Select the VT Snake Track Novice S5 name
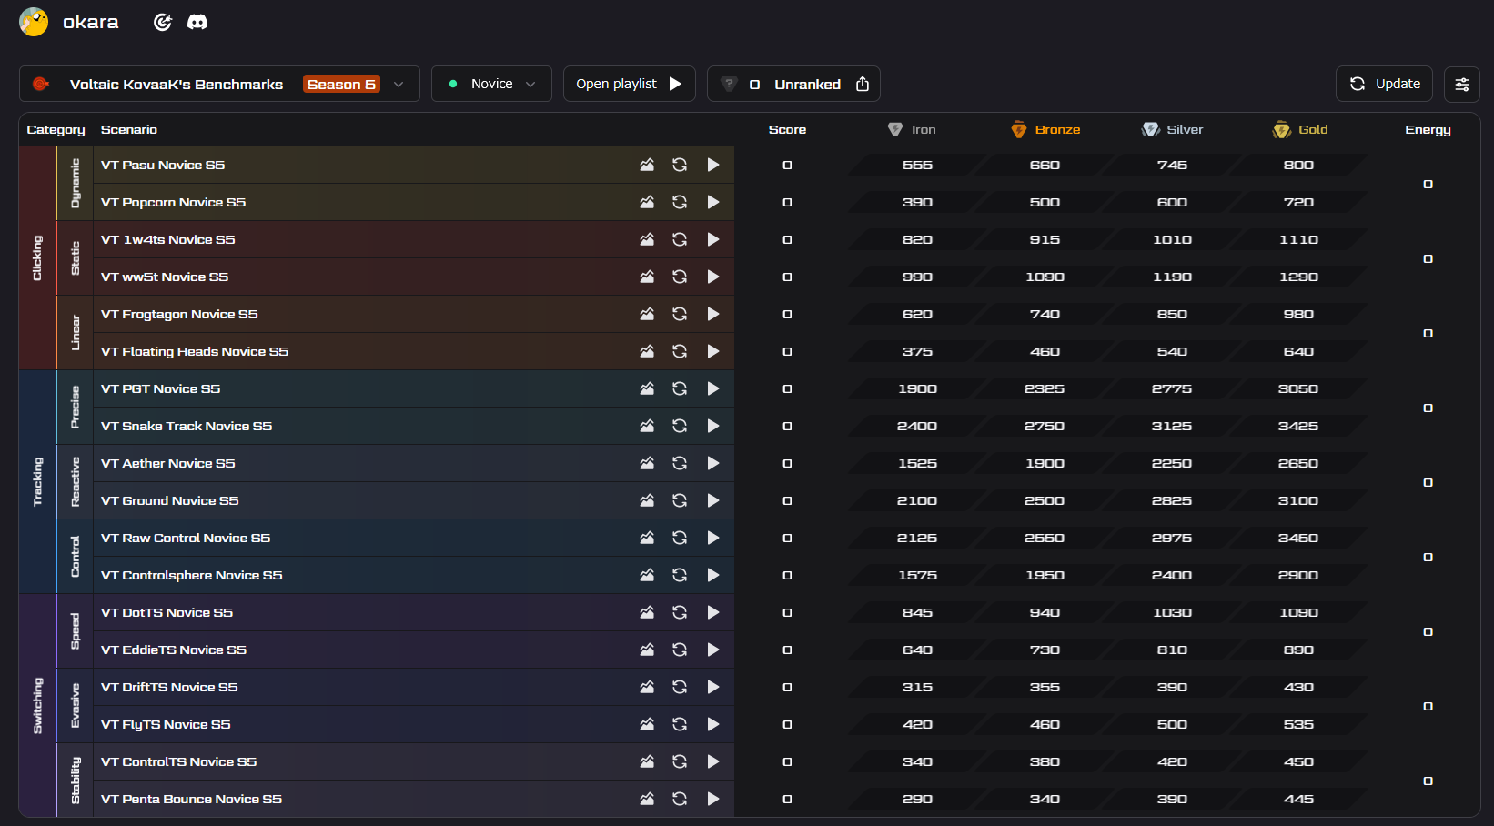Image resolution: width=1494 pixels, height=826 pixels. 187,426
